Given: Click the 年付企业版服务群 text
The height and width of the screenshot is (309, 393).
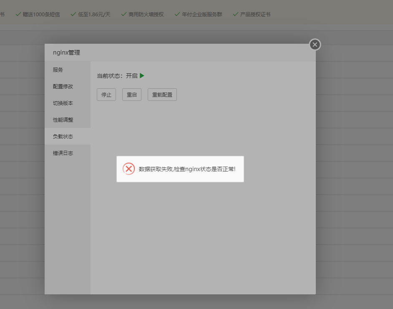Looking at the screenshot, I should [202, 15].
